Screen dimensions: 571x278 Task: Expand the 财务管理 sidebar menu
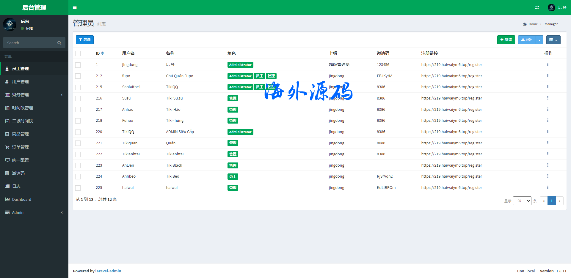pyautogui.click(x=34, y=95)
